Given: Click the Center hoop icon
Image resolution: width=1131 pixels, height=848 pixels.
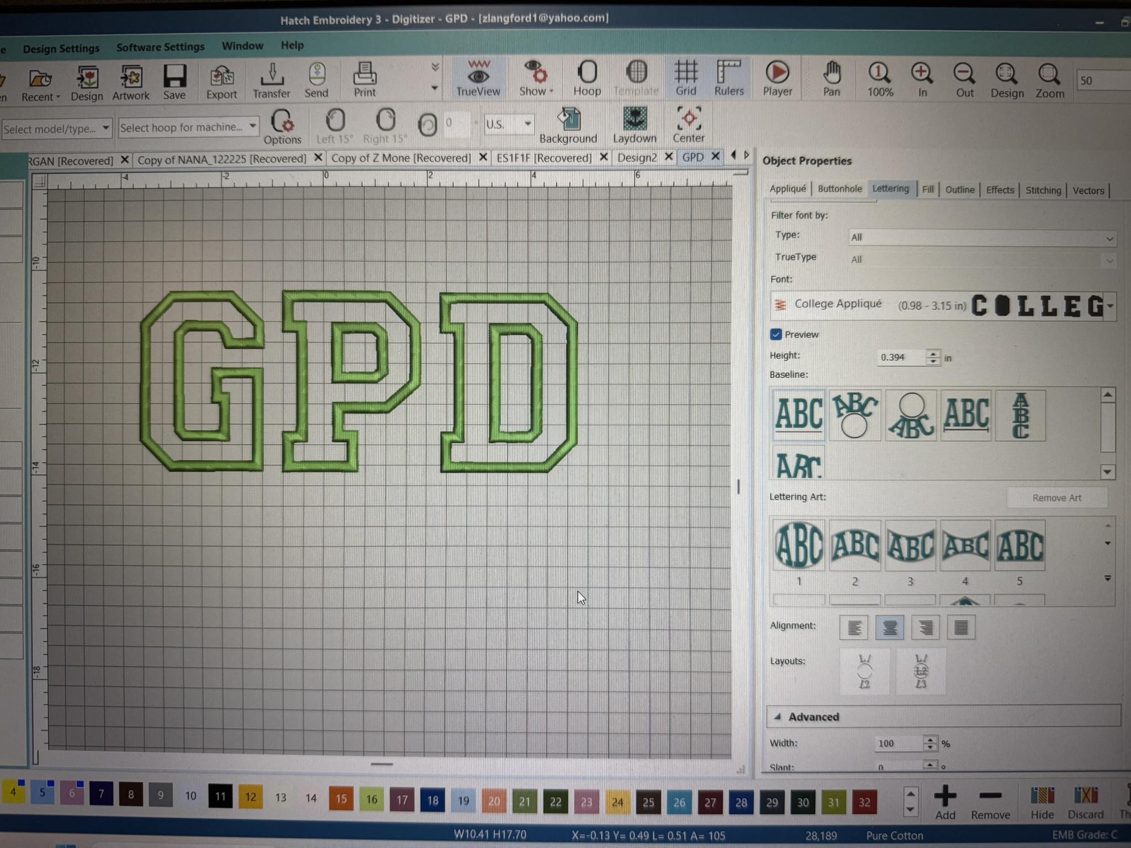Looking at the screenshot, I should [x=689, y=125].
